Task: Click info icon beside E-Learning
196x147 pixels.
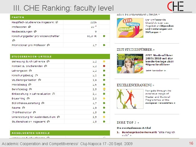Action: point(28,98)
